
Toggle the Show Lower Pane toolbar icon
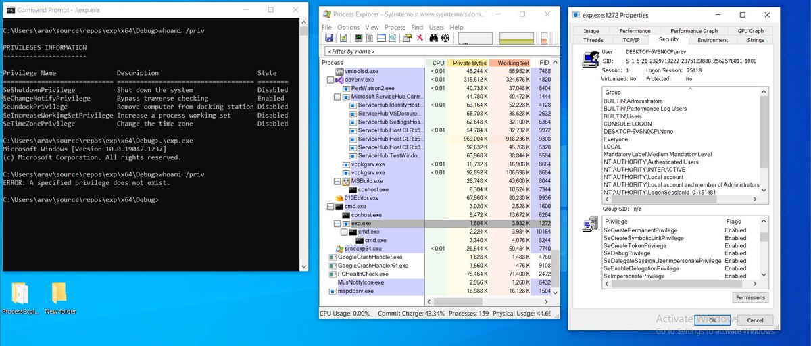pyautogui.click(x=381, y=38)
